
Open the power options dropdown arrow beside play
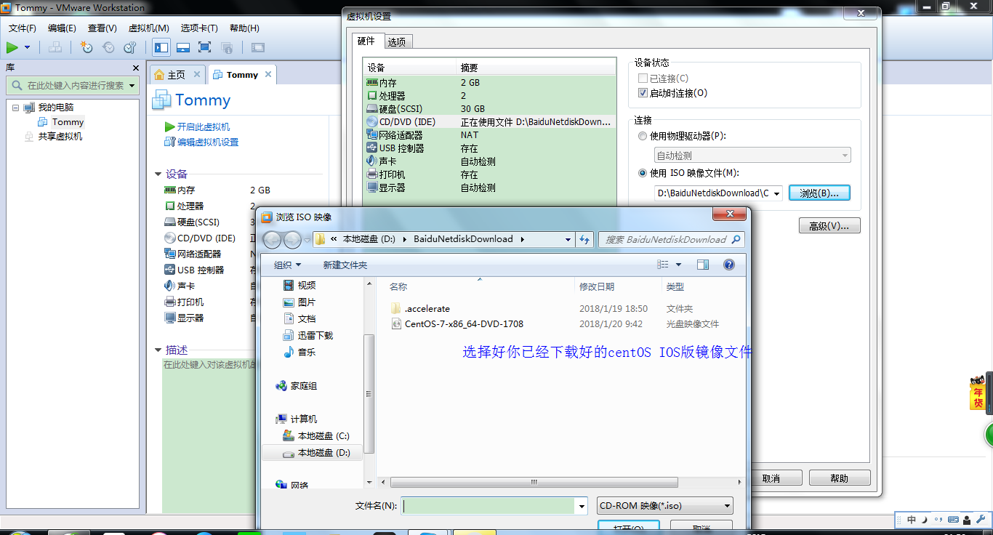pos(28,47)
